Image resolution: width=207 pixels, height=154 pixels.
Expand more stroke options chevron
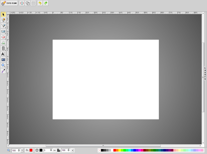click(54, 151)
